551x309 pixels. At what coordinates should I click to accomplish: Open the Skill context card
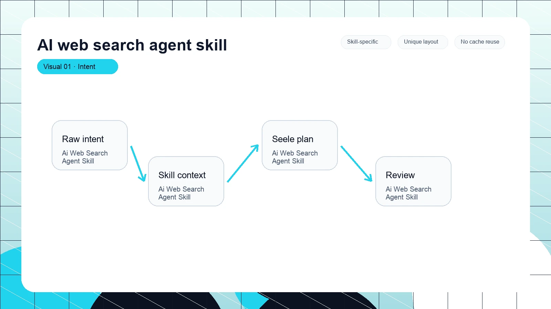tap(186, 181)
